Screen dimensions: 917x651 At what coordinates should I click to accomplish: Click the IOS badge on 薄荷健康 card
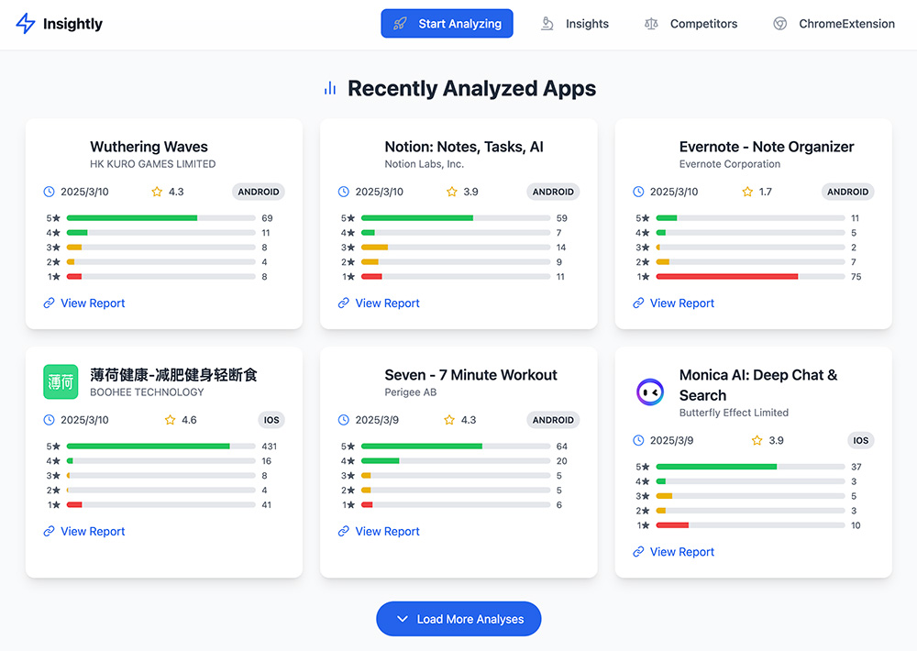point(271,420)
